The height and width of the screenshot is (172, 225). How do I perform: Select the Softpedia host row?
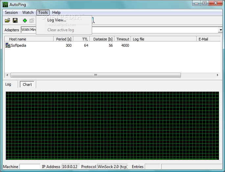(113, 45)
